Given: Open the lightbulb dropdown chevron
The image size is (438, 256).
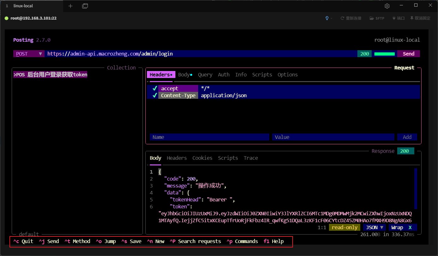Looking at the screenshot, I should (x=332, y=18).
